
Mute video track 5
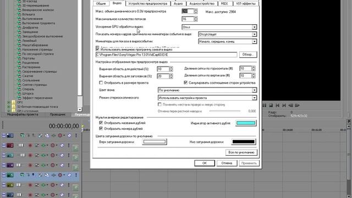coord(69,175)
